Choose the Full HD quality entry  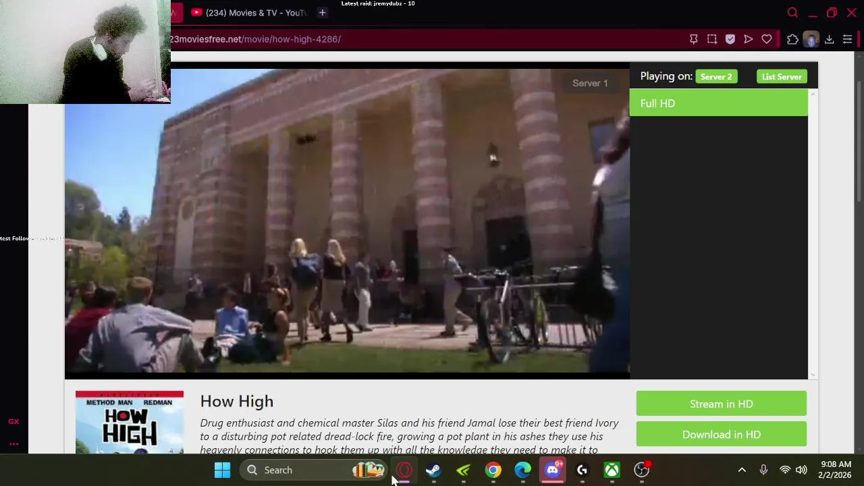[718, 103]
